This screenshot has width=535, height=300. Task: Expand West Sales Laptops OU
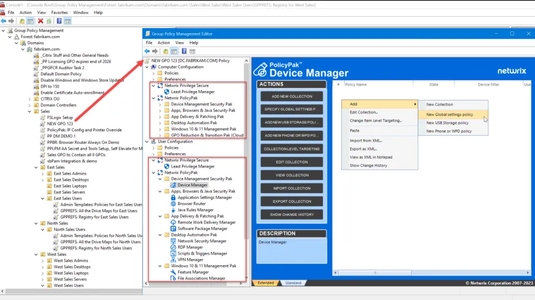(43, 273)
